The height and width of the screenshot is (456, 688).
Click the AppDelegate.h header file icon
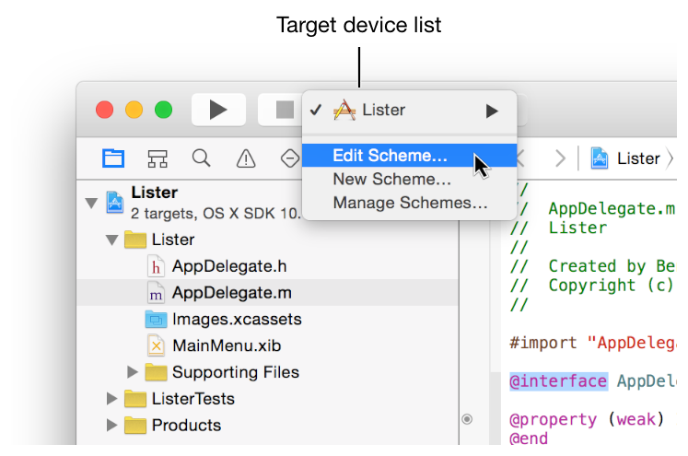coord(156,266)
